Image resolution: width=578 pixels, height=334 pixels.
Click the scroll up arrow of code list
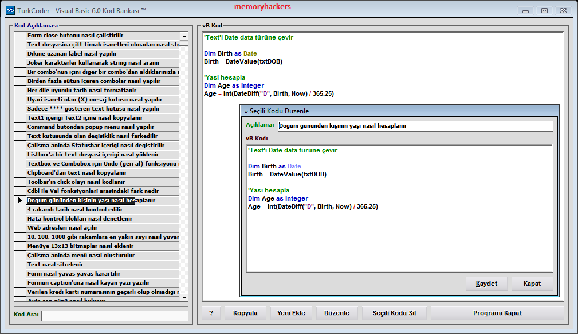tap(183, 36)
